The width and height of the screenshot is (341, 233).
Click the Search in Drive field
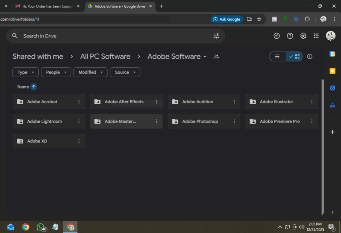113,36
